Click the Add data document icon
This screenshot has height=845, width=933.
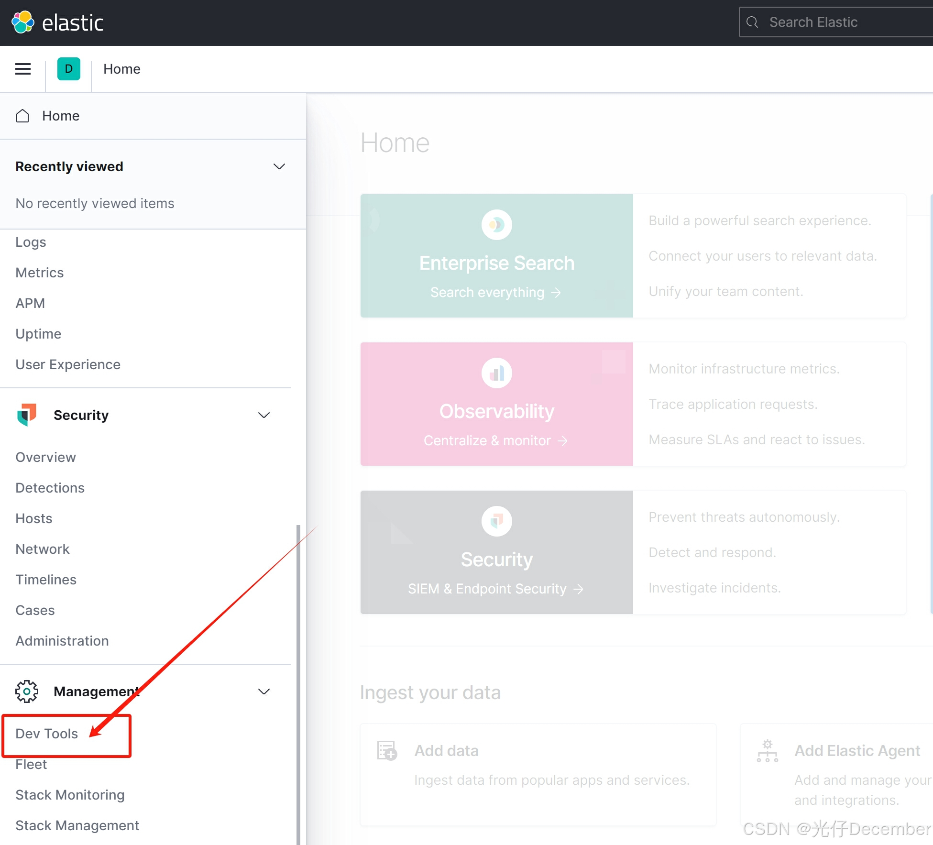tap(387, 750)
